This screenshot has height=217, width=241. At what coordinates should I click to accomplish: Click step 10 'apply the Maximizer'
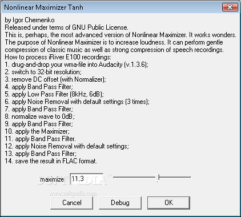click(37, 131)
